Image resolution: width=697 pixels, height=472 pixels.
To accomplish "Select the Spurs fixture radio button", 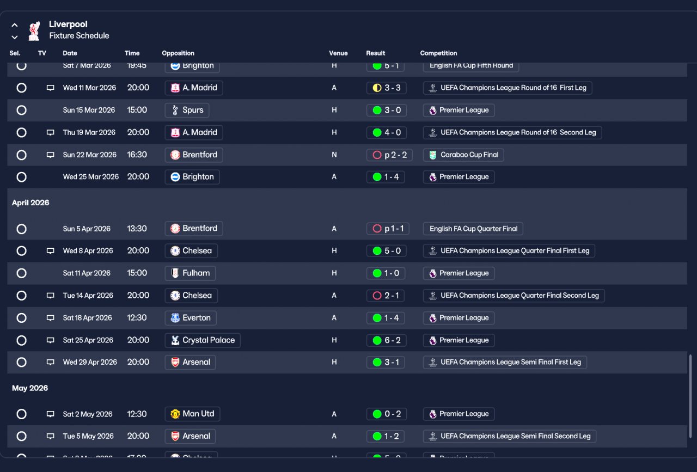I will (x=21, y=110).
